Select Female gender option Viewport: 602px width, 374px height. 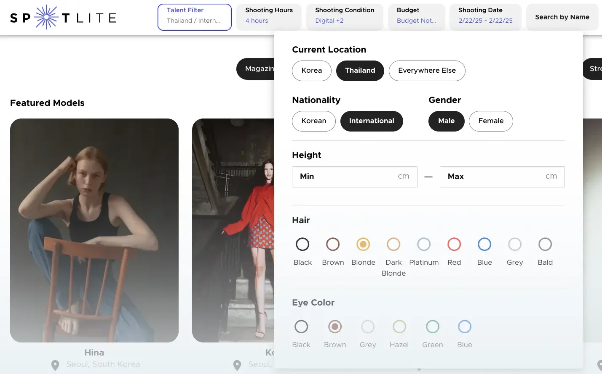(x=491, y=121)
